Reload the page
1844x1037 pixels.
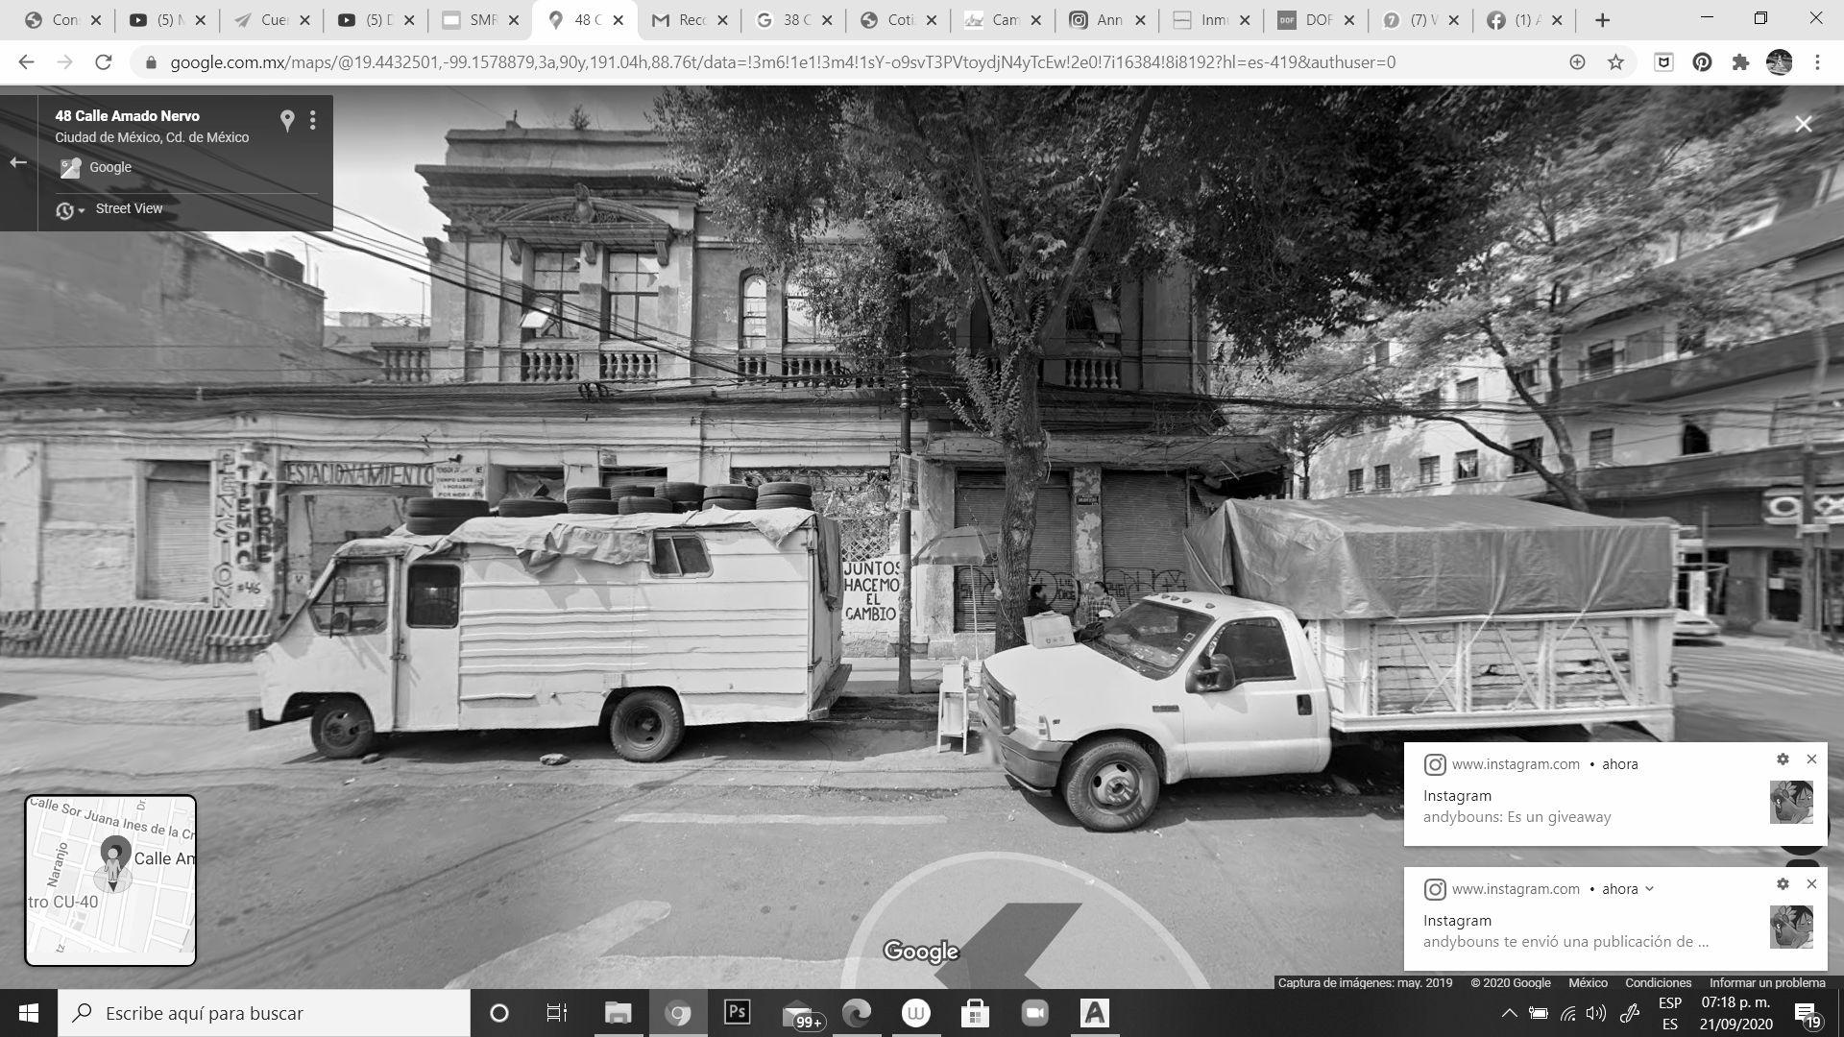[x=103, y=62]
